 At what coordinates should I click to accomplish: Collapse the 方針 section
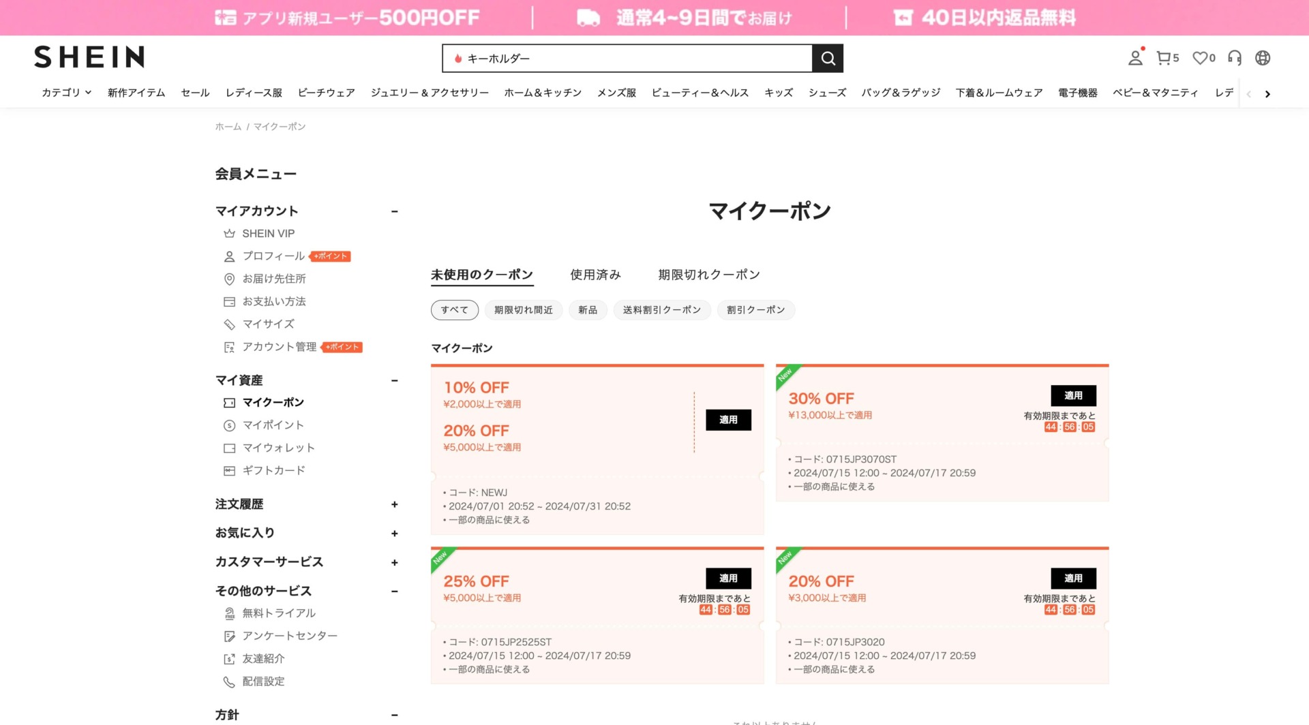click(x=394, y=715)
